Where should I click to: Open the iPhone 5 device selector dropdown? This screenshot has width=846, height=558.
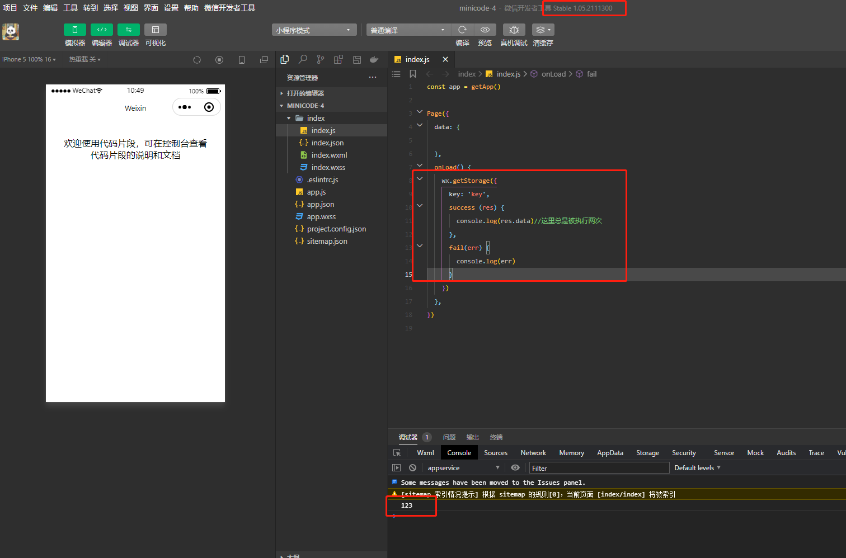coord(29,59)
